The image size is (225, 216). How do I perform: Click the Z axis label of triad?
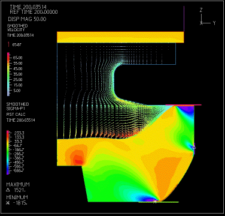coord(201,10)
